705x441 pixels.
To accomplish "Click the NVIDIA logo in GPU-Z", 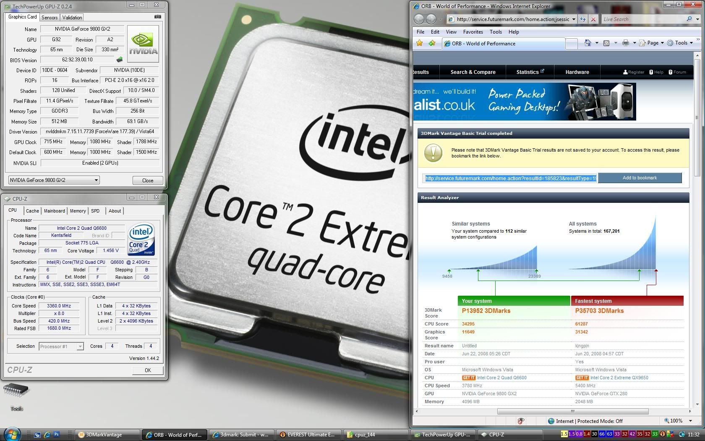I will pyautogui.click(x=143, y=44).
